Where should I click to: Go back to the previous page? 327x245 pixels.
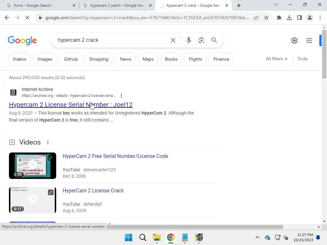pos(7,18)
